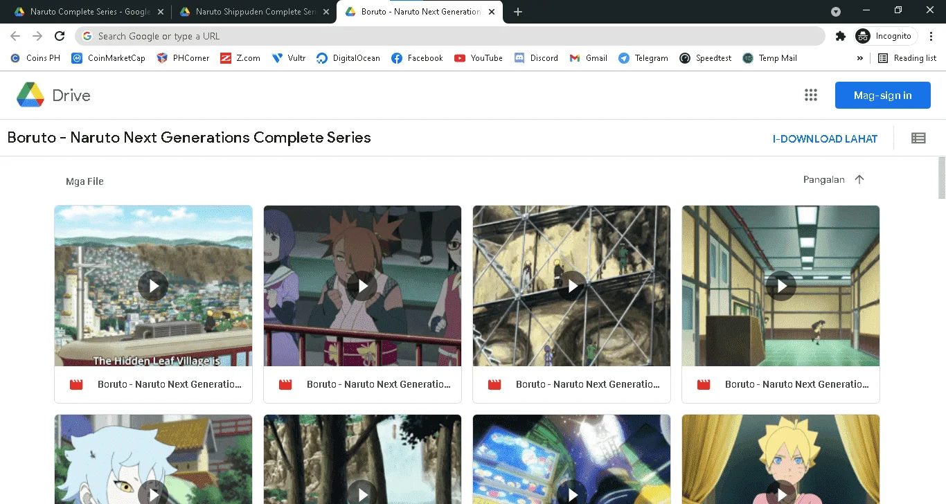The image size is (946, 504).
Task: Click the first file name Boruto - Naruto Next Generatio...
Action: tap(170, 384)
